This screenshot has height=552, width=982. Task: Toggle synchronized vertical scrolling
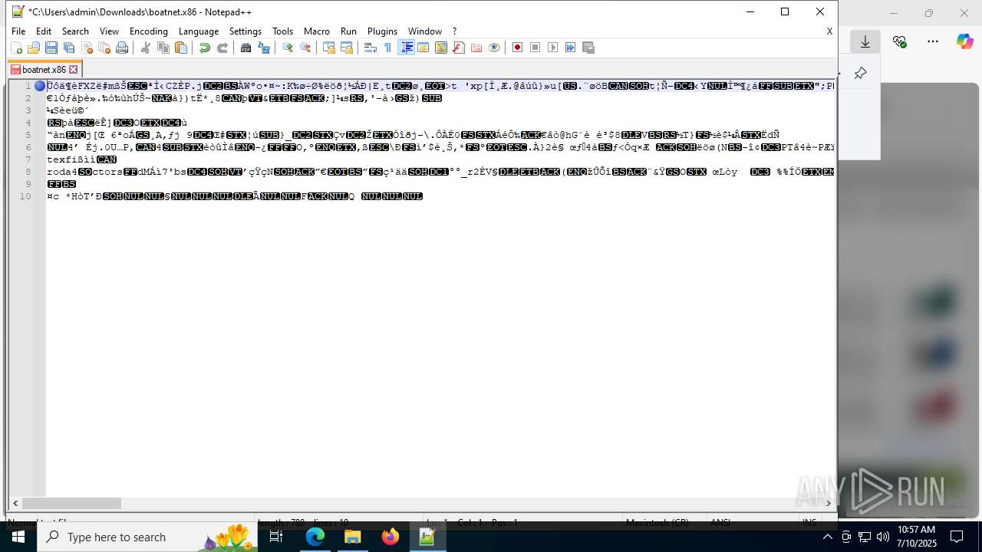(x=328, y=48)
